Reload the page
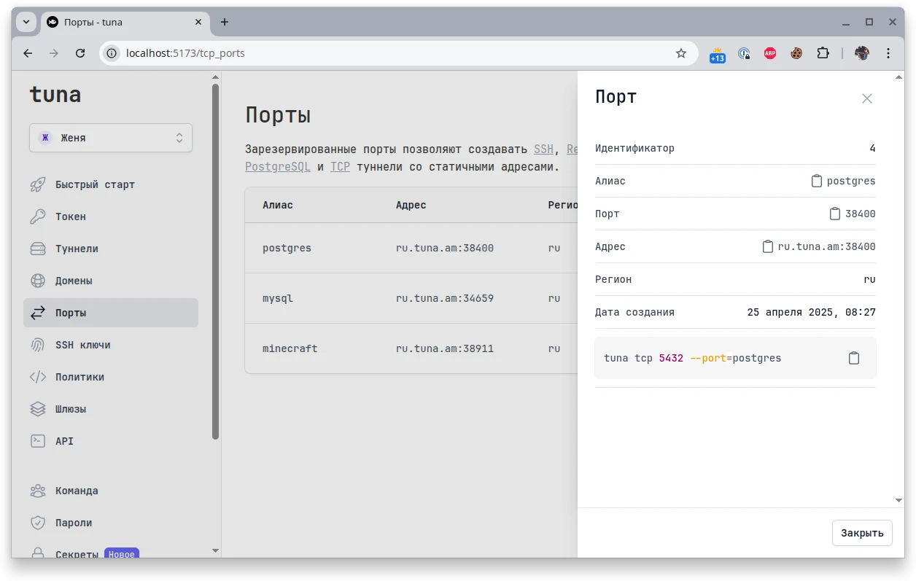Screen dimensions: 916x581 point(81,53)
